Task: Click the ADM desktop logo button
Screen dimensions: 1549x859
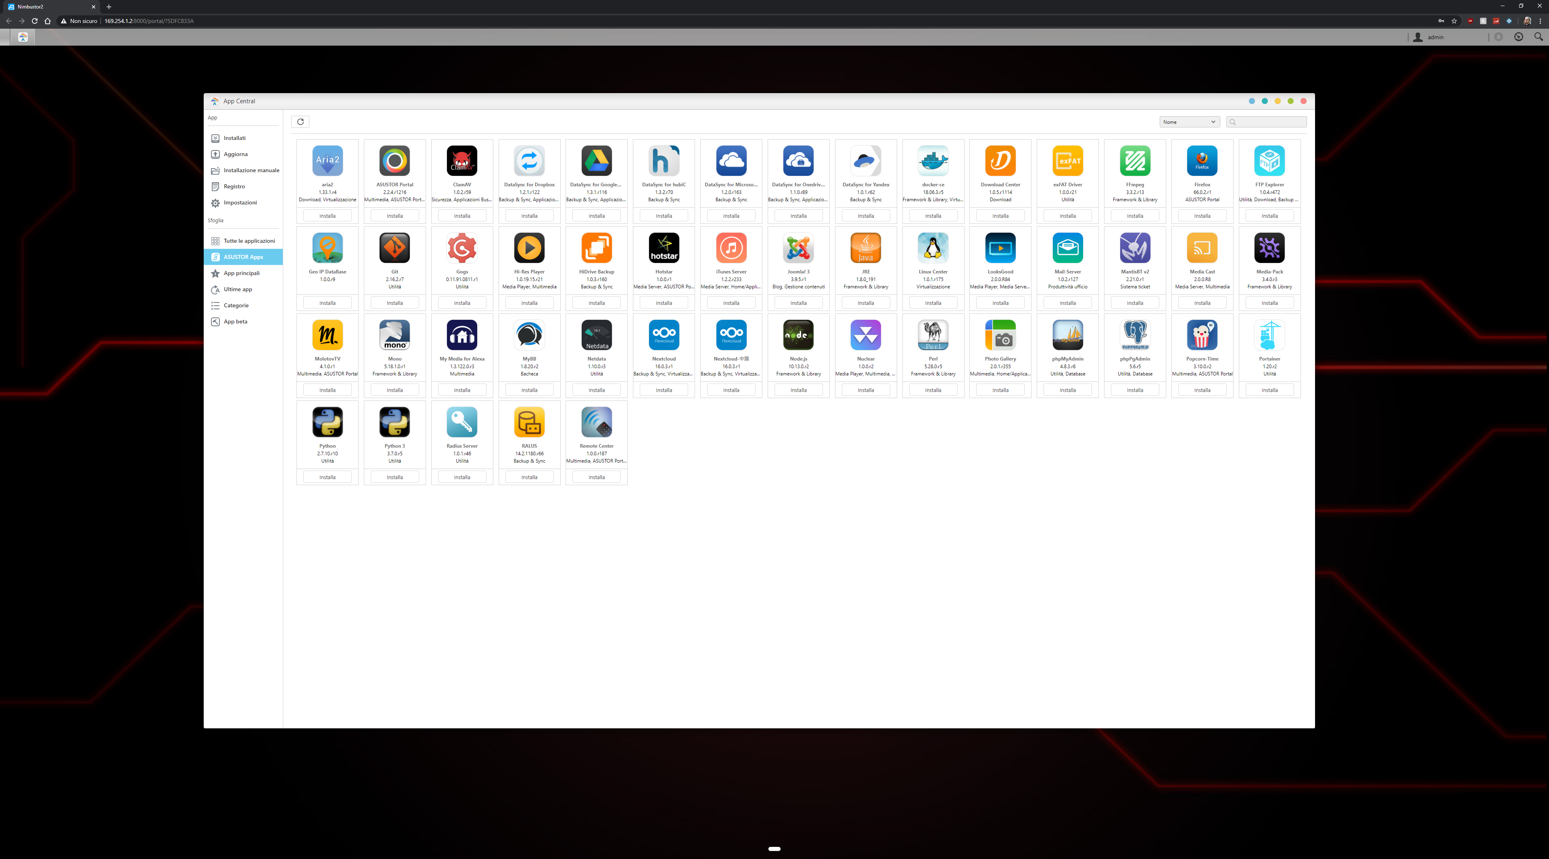Action: pyautogui.click(x=23, y=37)
